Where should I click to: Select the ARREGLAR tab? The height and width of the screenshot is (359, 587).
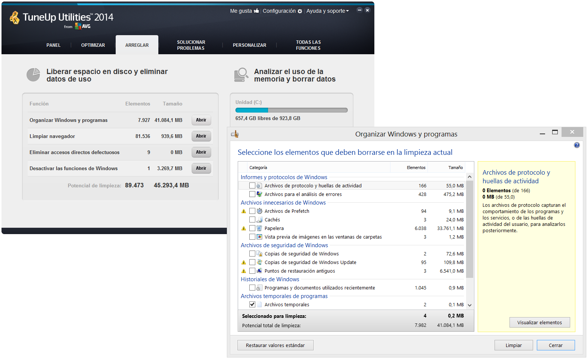(137, 45)
